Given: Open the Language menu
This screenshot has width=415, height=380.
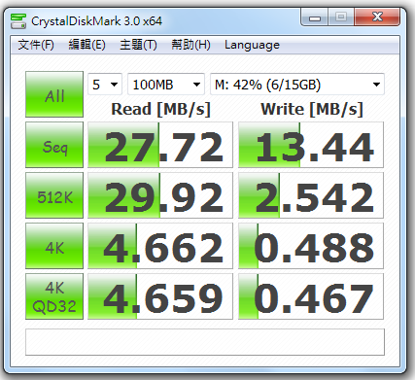Looking at the screenshot, I should click(252, 45).
